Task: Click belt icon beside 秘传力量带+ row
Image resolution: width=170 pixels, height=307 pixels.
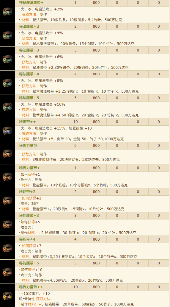Action: [x=7, y=177]
